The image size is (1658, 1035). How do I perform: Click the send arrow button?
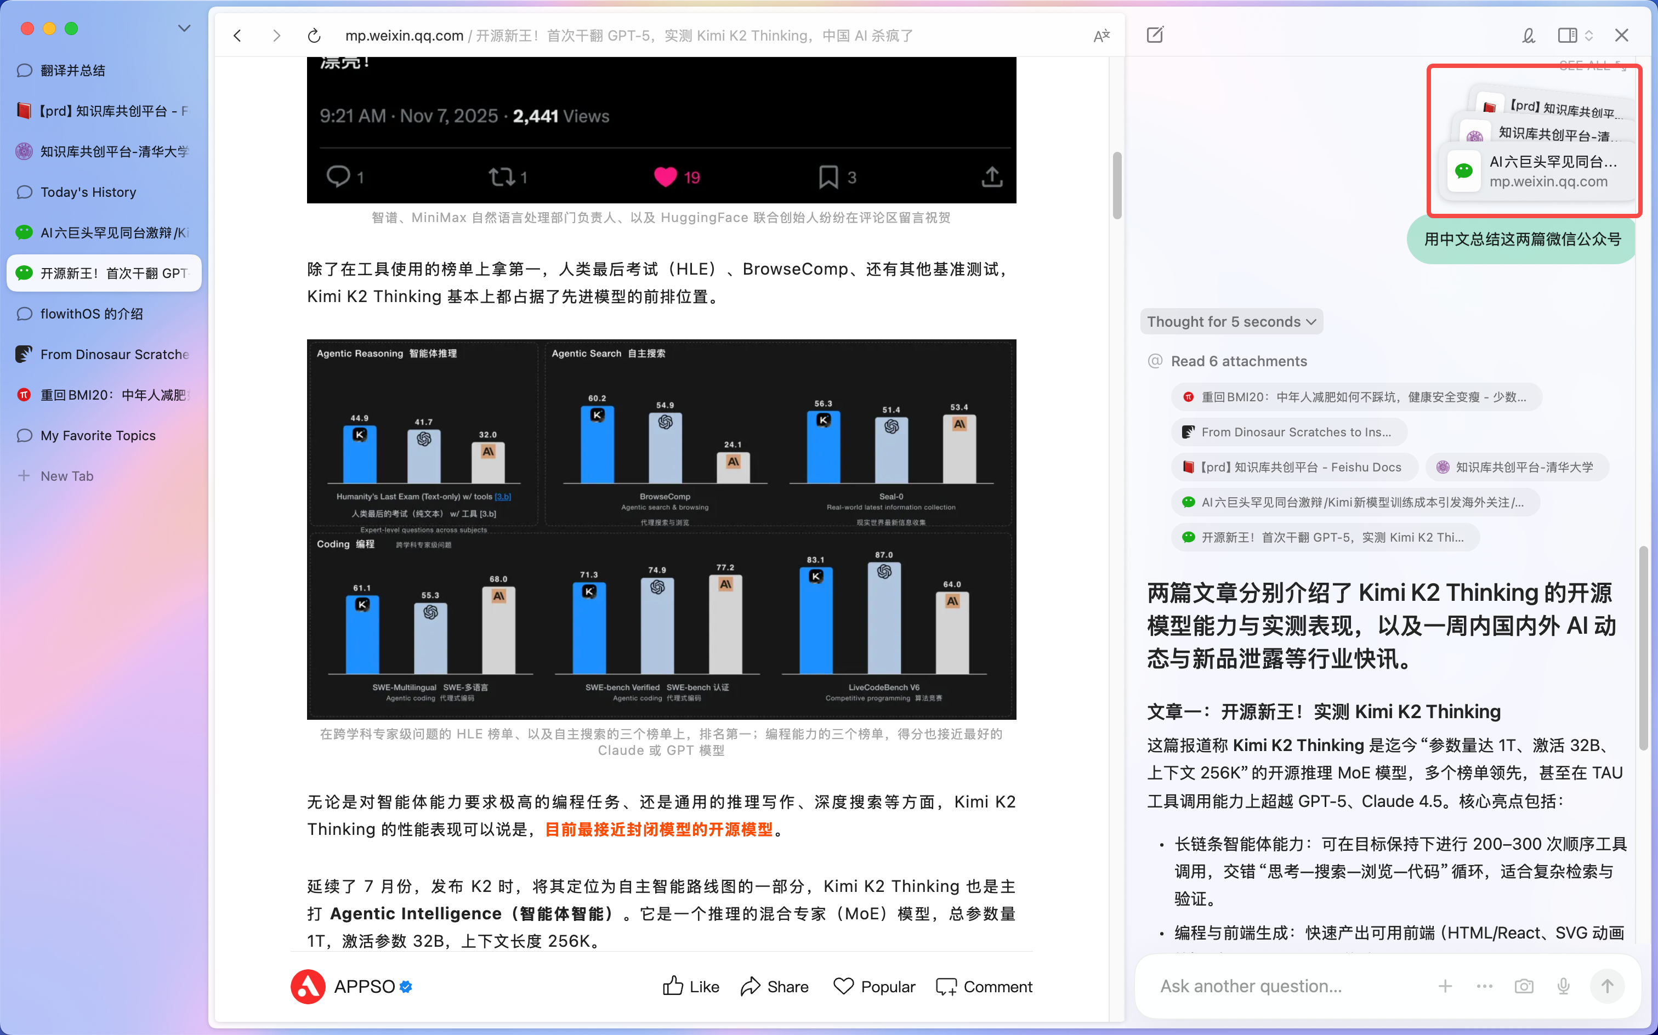(1606, 986)
